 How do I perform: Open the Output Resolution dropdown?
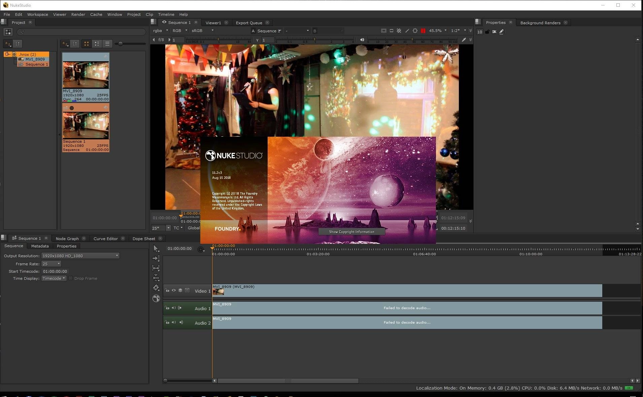point(80,256)
